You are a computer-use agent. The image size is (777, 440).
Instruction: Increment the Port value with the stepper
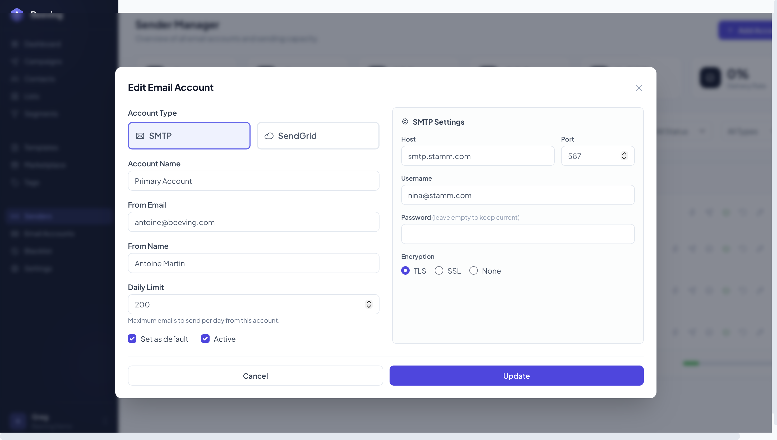[624, 154]
